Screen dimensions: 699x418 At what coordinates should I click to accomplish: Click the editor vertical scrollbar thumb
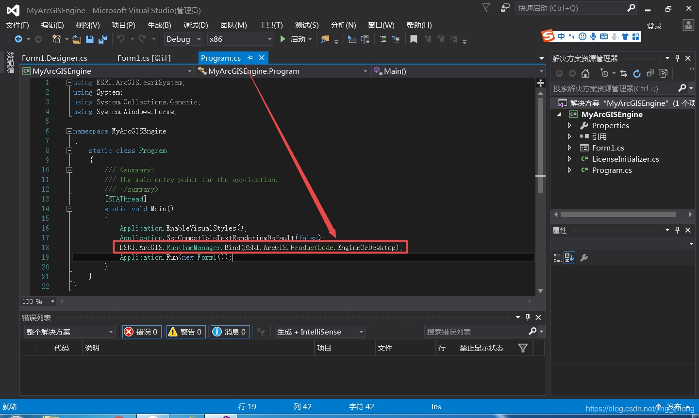click(540, 146)
